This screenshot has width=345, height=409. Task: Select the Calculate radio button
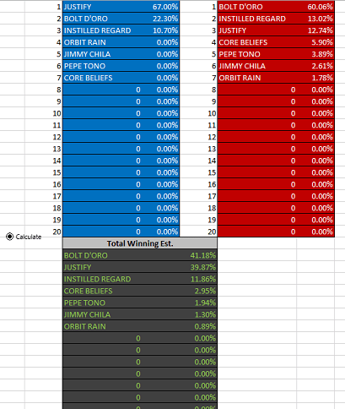coord(9,237)
